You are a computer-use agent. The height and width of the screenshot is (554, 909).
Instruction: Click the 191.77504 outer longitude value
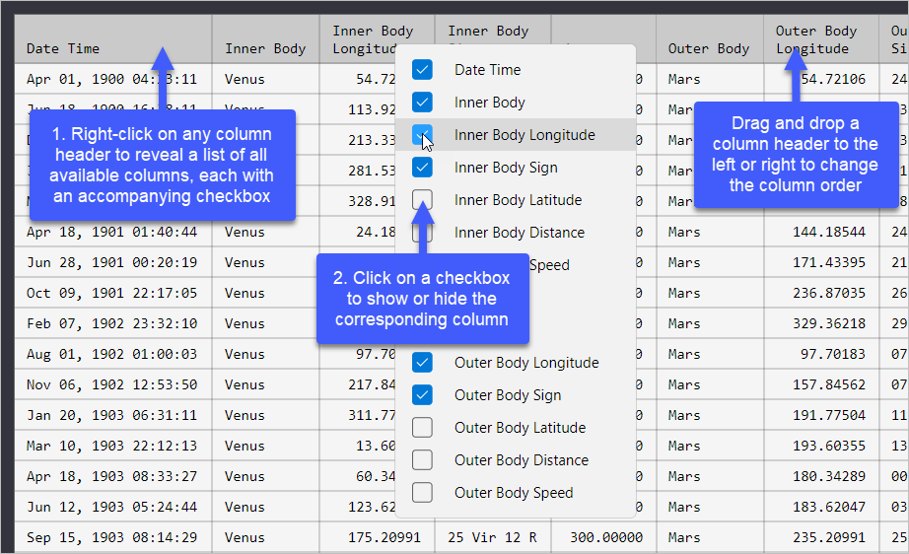[829, 416]
